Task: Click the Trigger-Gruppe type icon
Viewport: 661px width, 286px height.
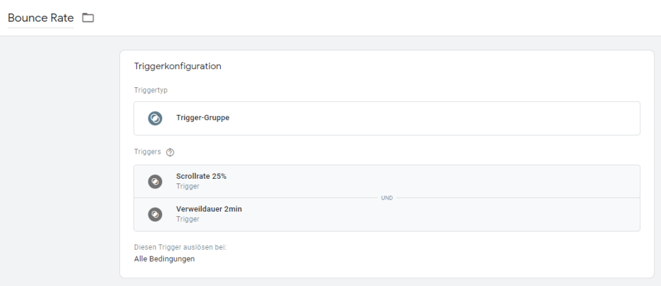Action: 155,118
